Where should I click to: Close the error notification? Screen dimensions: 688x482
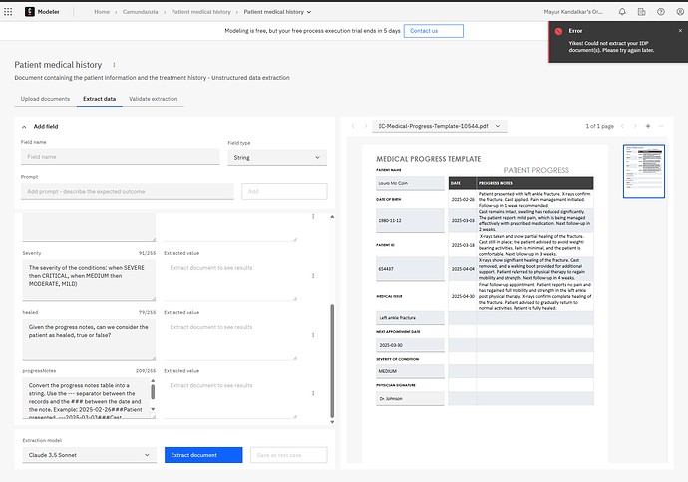point(680,31)
